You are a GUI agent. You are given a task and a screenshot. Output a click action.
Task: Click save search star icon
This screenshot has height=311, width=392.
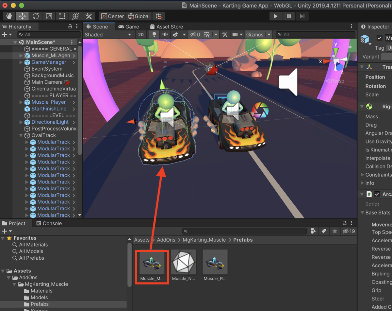point(335,231)
